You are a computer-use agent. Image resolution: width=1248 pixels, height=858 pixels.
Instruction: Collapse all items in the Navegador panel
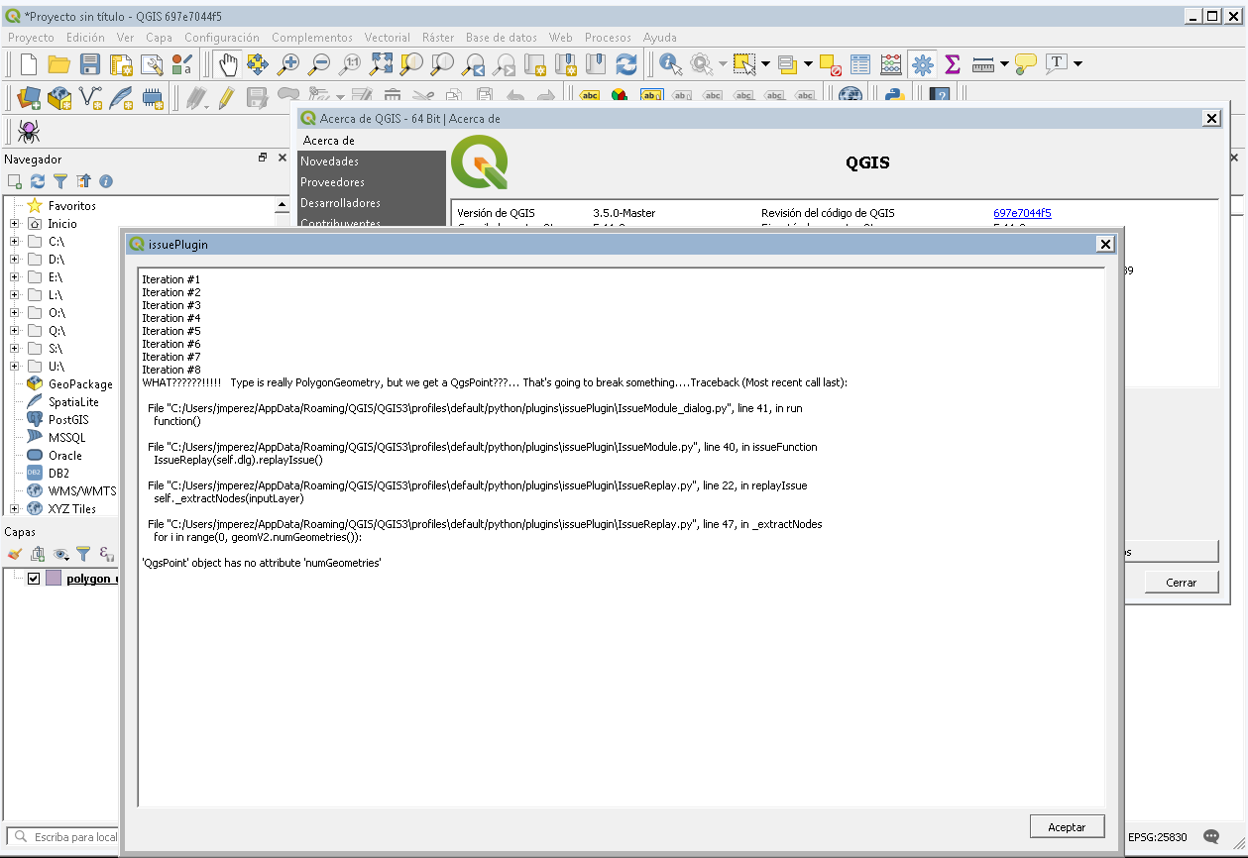(83, 181)
